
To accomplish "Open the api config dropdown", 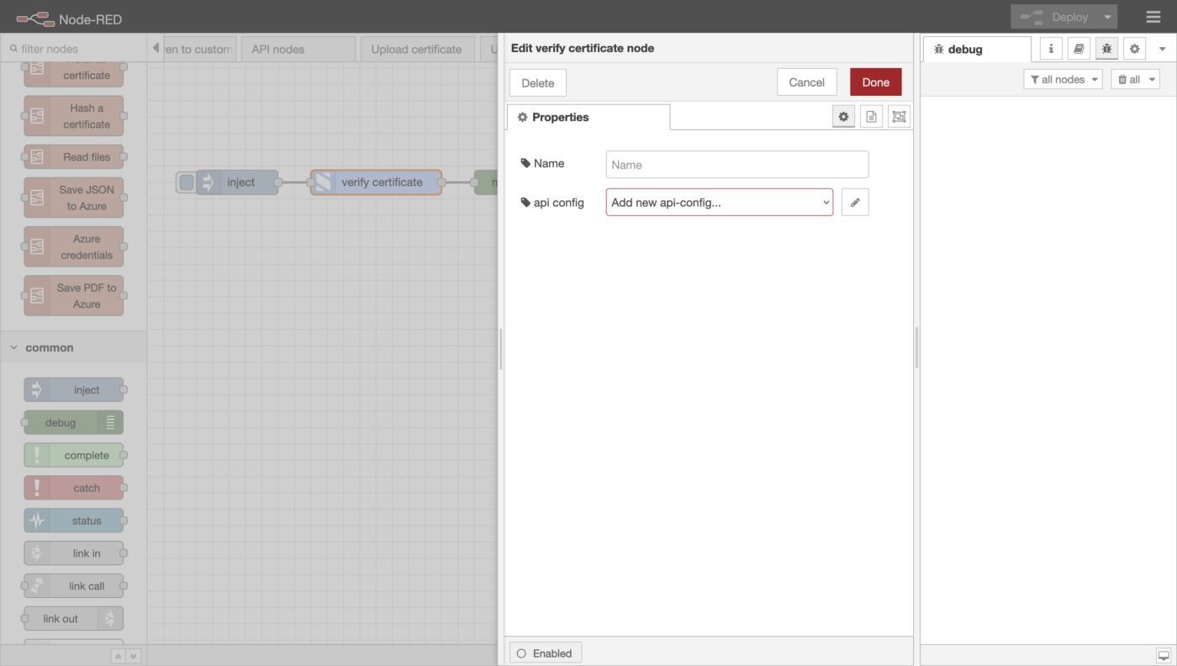I will point(719,203).
